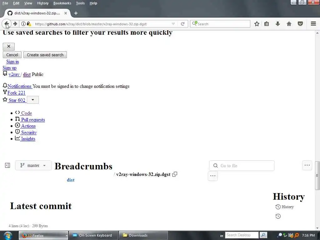Open the History menu in menu bar
Image resolution: width=320 pixels, height=240 pixels.
[43, 3]
